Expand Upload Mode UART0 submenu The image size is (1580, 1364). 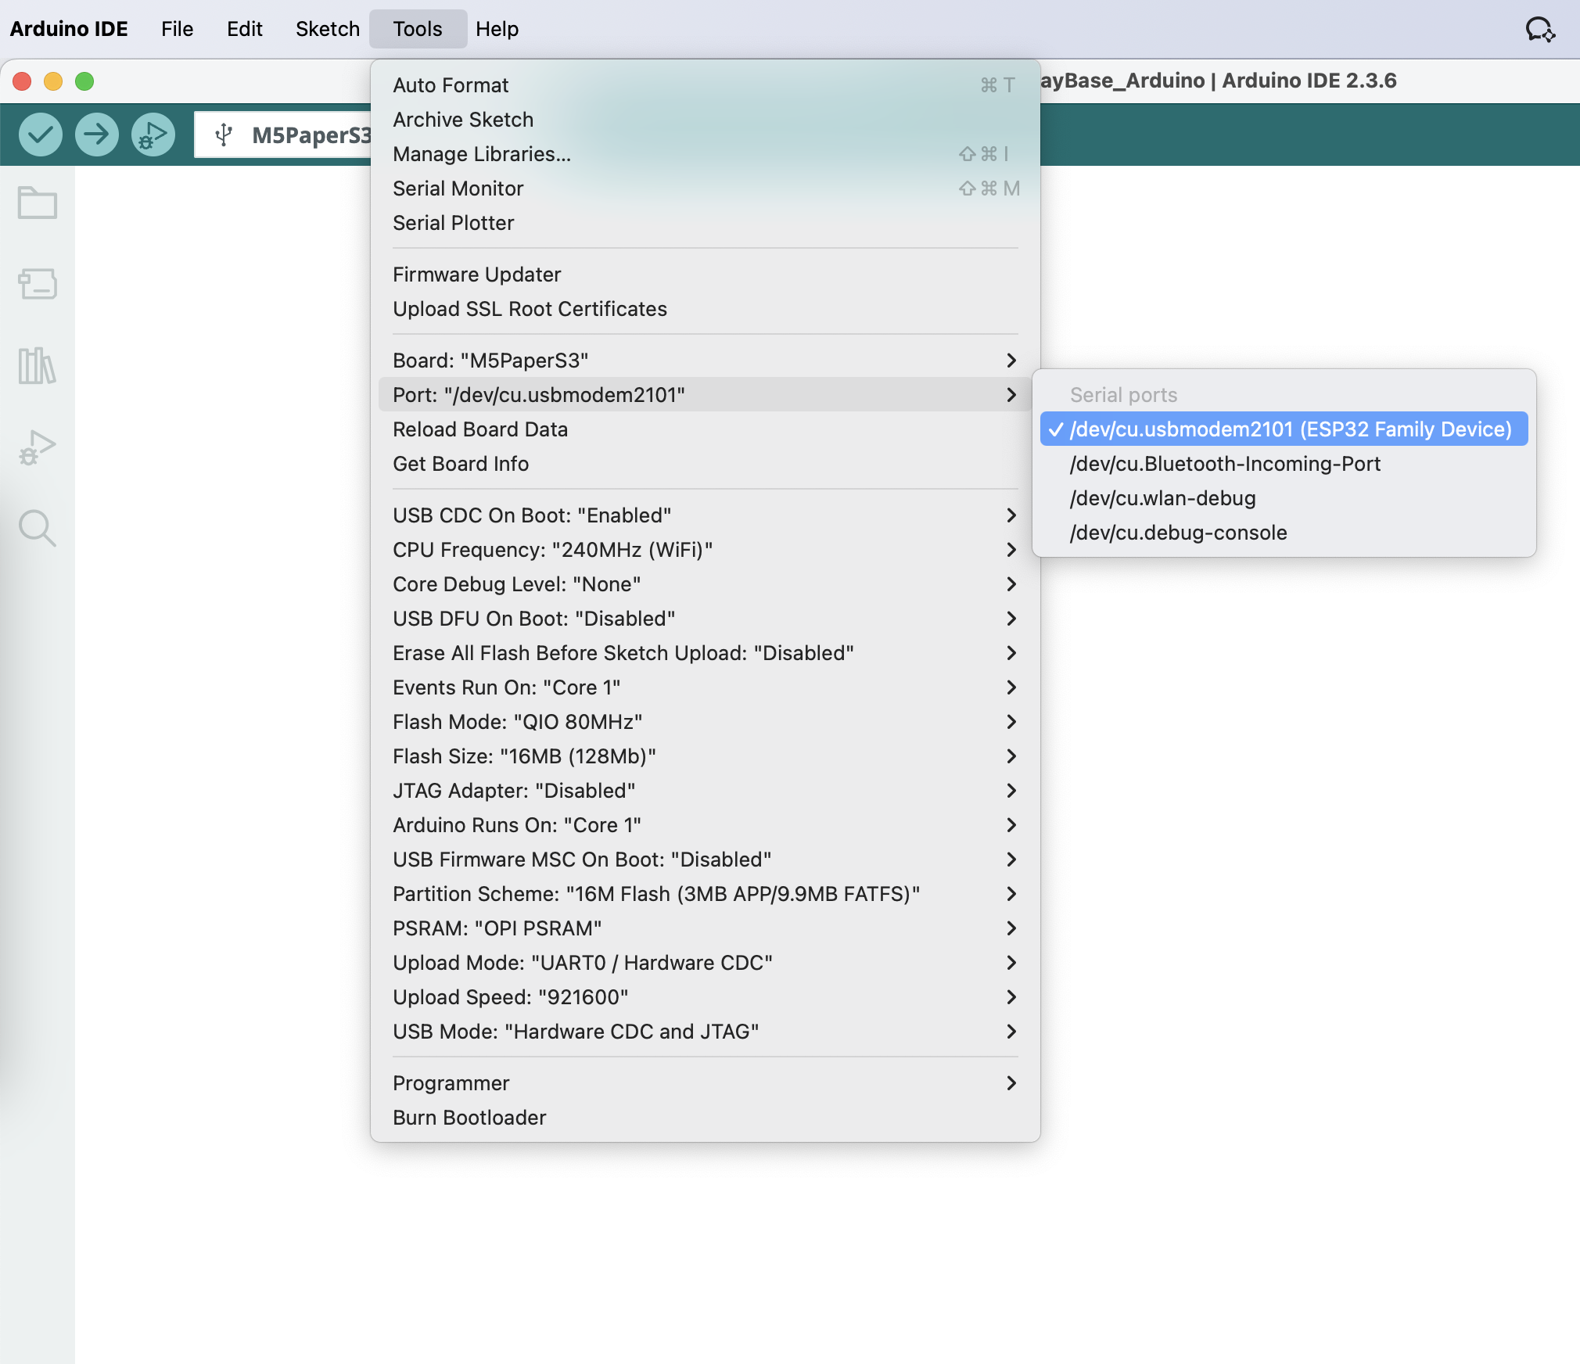pos(705,963)
